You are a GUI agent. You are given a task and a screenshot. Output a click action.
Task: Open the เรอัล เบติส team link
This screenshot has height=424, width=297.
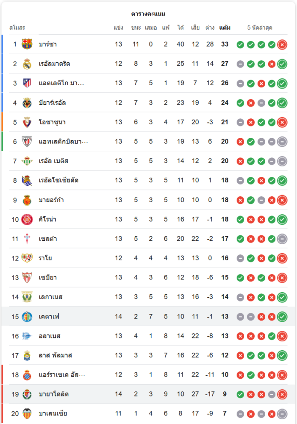53,161
